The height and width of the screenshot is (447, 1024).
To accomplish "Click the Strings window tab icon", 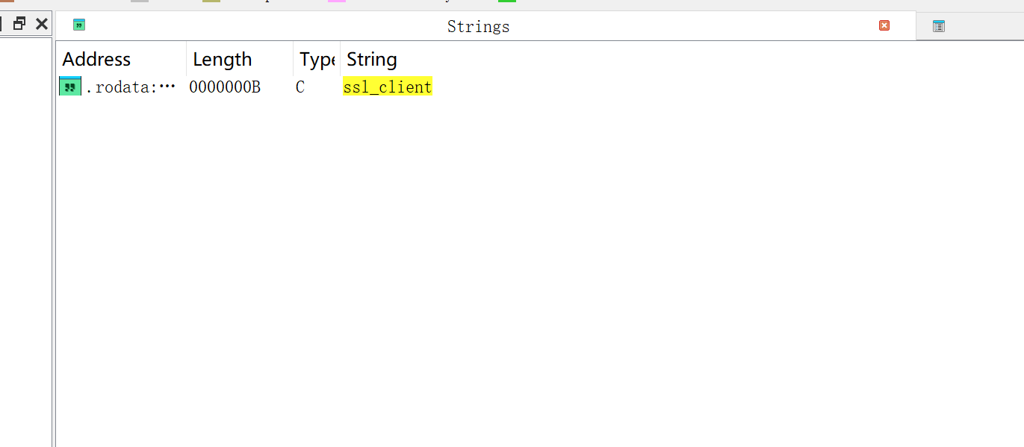I will (78, 25).
